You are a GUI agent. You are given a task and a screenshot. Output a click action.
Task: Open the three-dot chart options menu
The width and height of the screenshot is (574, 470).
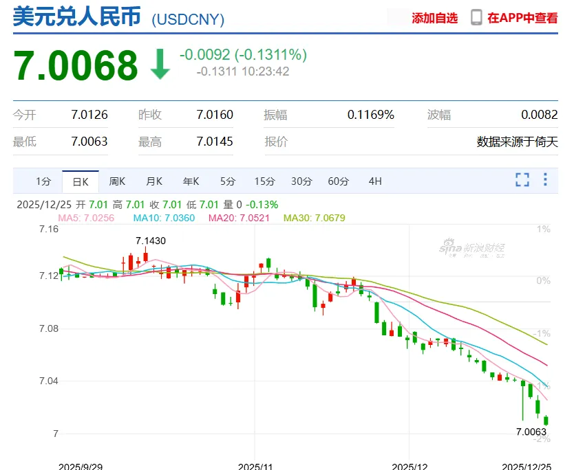coord(545,179)
